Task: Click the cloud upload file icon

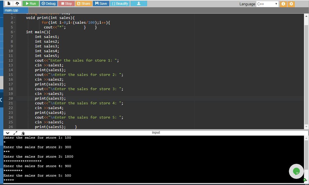Action: tap(17, 4)
